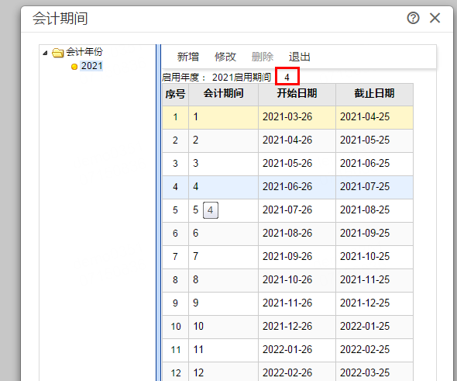Collapse the 会计年份 tree node
This screenshot has height=381, width=457.
pos(45,53)
